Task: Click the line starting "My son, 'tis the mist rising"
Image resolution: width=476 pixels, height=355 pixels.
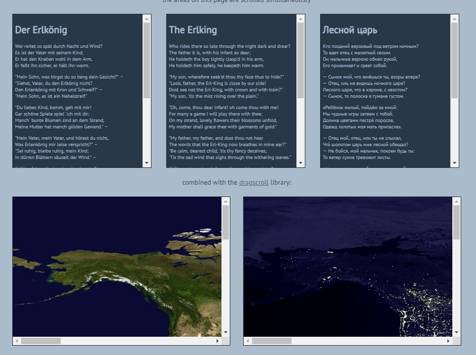Action: tap(214, 96)
